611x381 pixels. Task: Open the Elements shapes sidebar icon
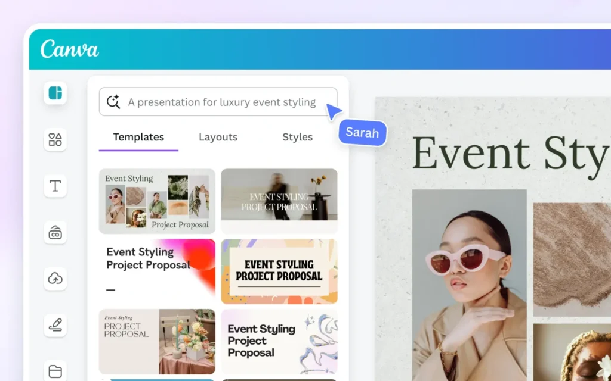55,139
